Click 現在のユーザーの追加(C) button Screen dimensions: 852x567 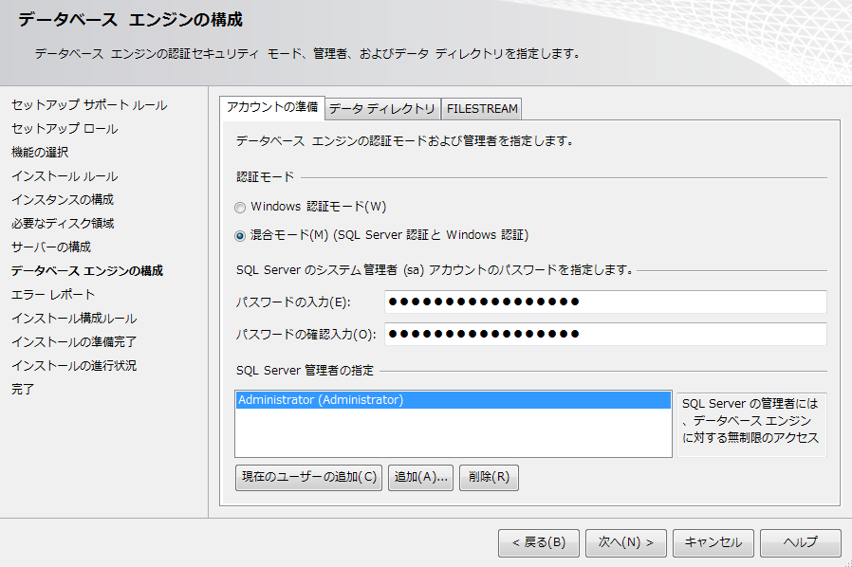(x=308, y=477)
